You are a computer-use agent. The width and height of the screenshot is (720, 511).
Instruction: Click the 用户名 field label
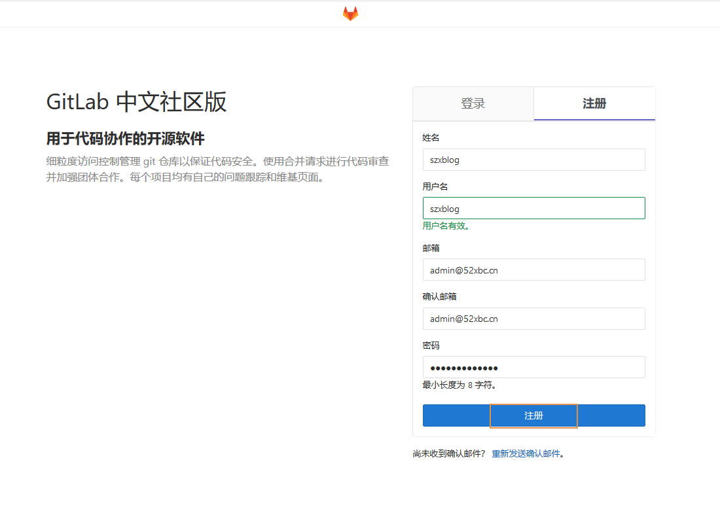point(435,186)
